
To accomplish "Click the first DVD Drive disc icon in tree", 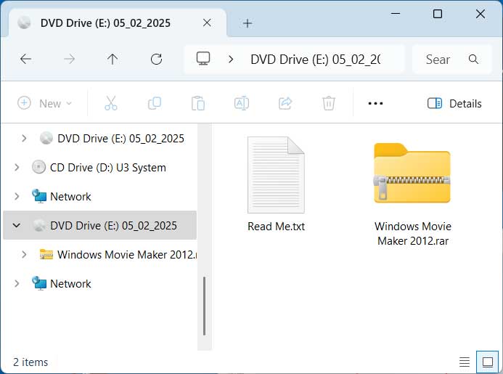I will (46, 138).
